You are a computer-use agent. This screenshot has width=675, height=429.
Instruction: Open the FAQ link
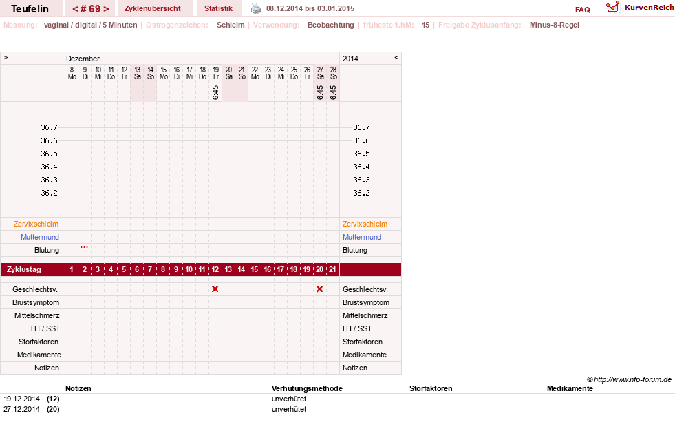tap(582, 10)
